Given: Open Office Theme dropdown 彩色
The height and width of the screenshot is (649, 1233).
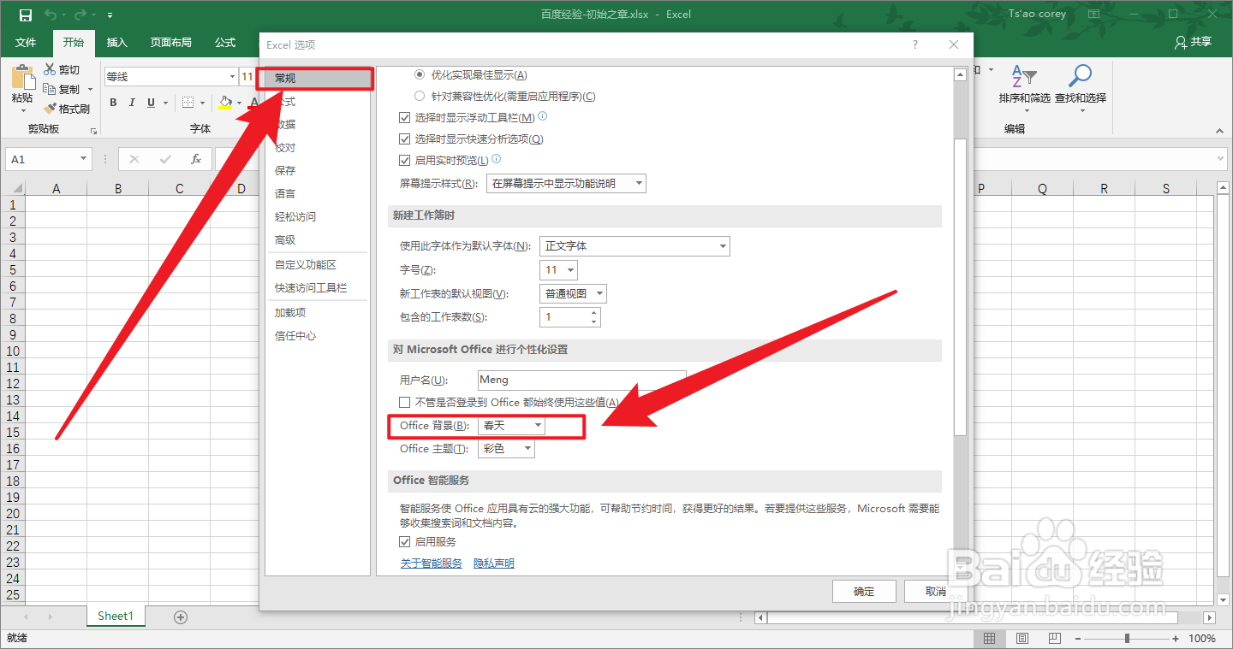Looking at the screenshot, I should (506, 448).
